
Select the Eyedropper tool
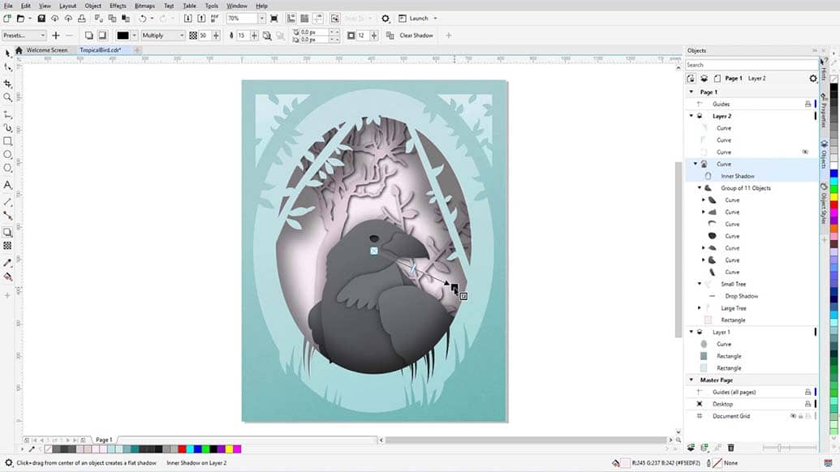tap(8, 263)
